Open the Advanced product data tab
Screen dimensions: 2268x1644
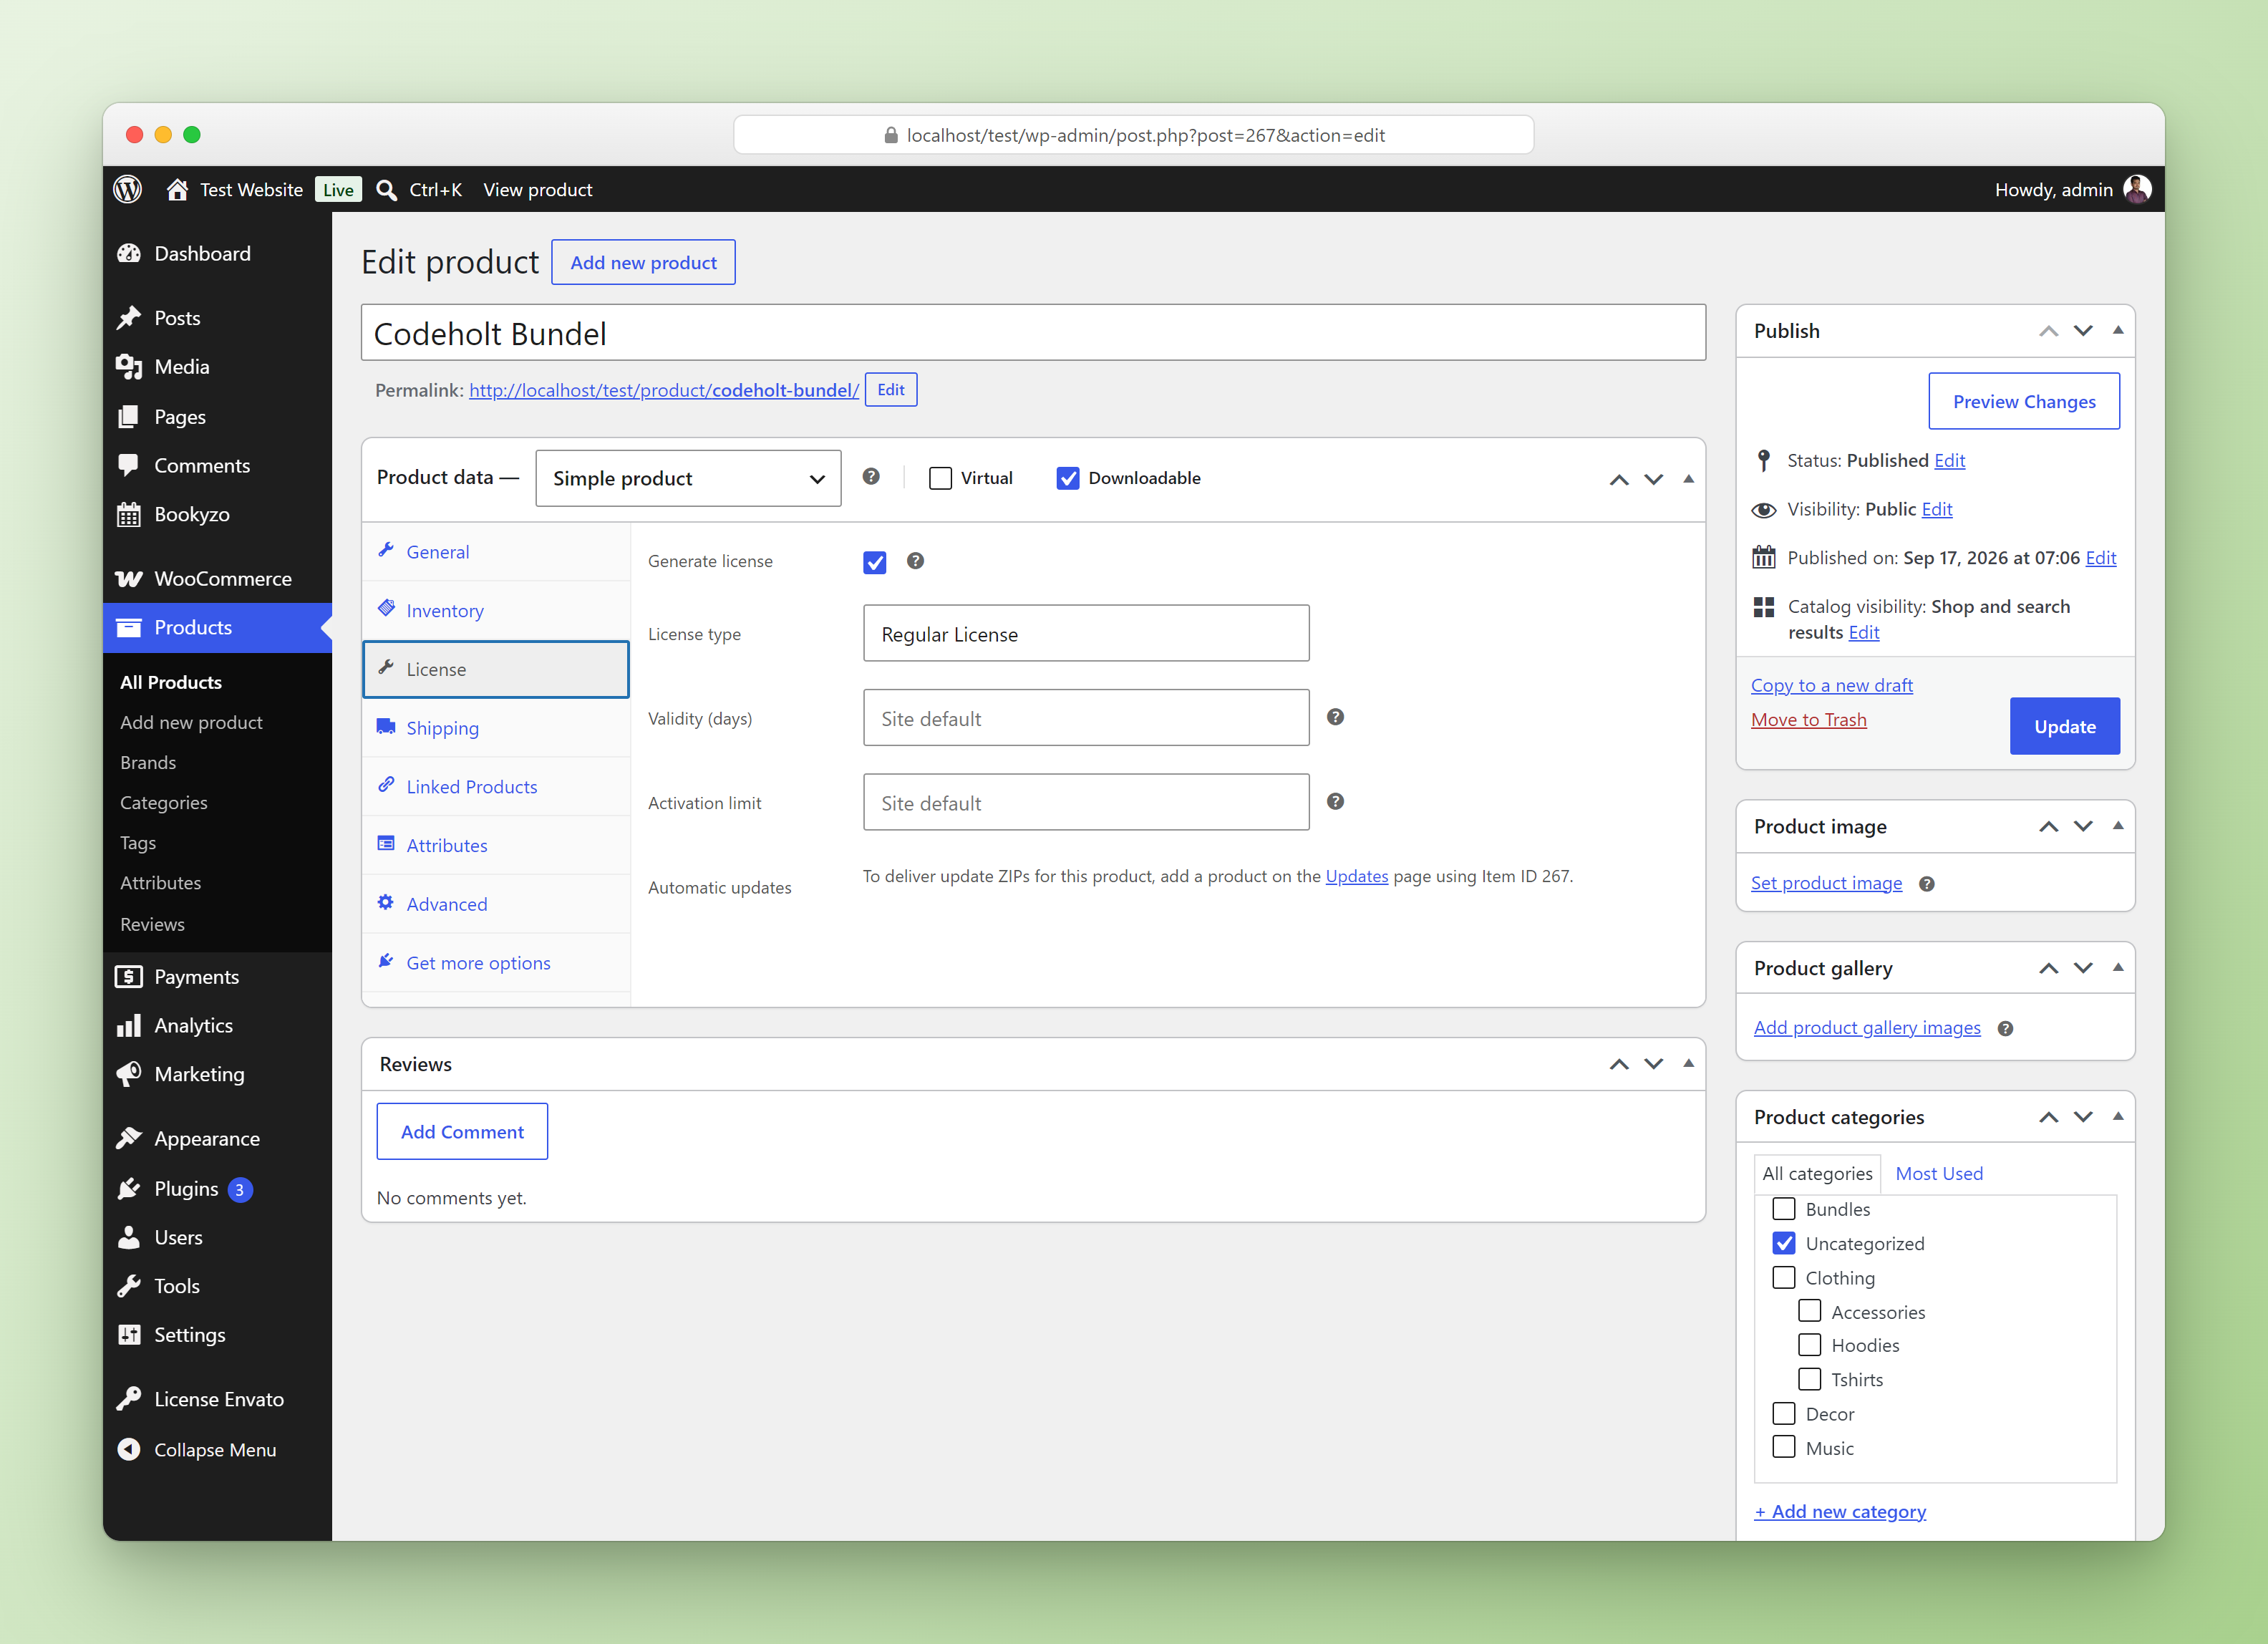(496, 903)
